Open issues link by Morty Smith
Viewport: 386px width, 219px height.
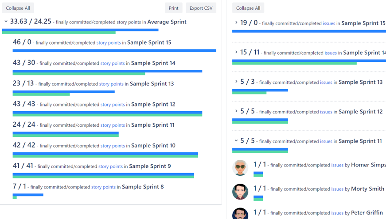[337, 189]
